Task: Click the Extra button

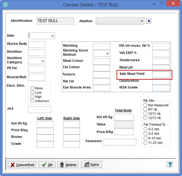Action: coord(91,164)
